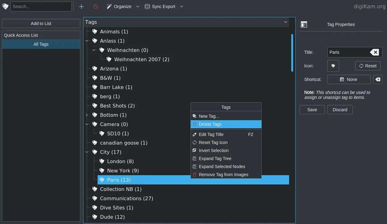Clear the Shortcut using the backspace icon
Image resolution: width=387 pixels, height=224 pixels.
377,79
